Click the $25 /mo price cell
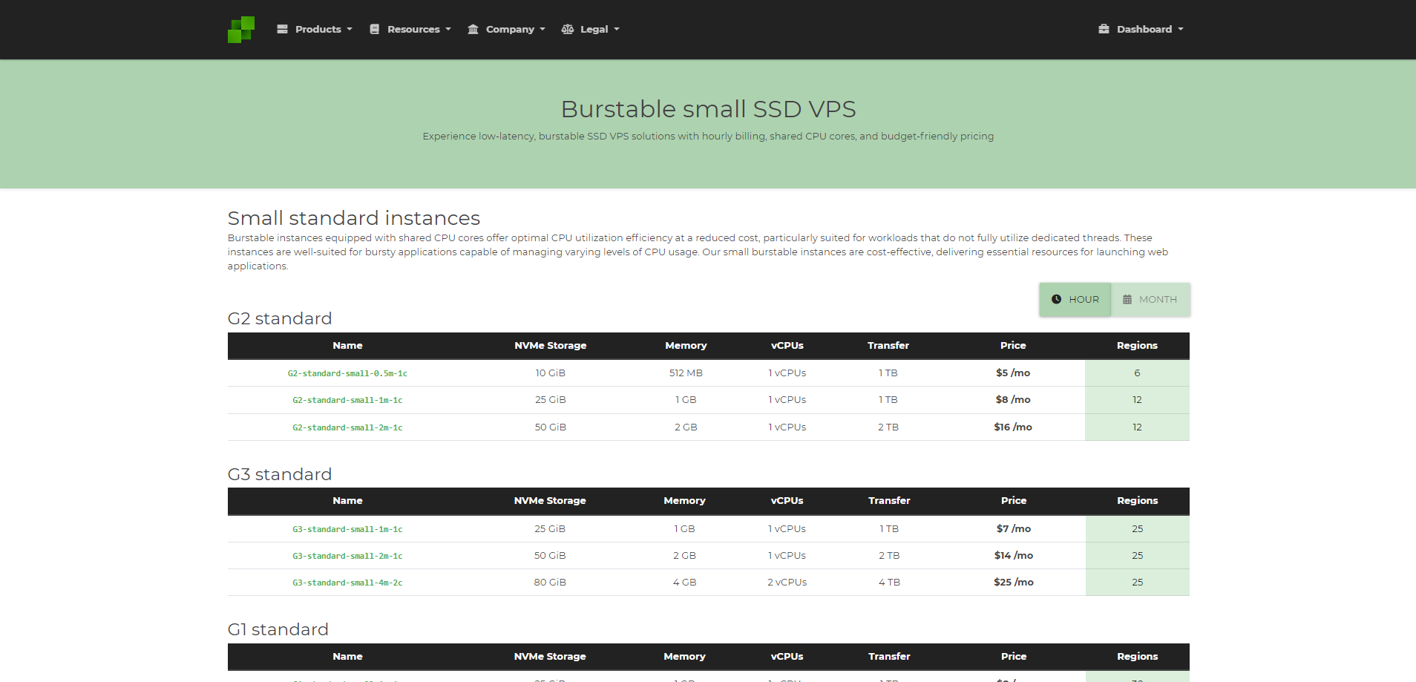This screenshot has height=682, width=1416. (x=1014, y=582)
